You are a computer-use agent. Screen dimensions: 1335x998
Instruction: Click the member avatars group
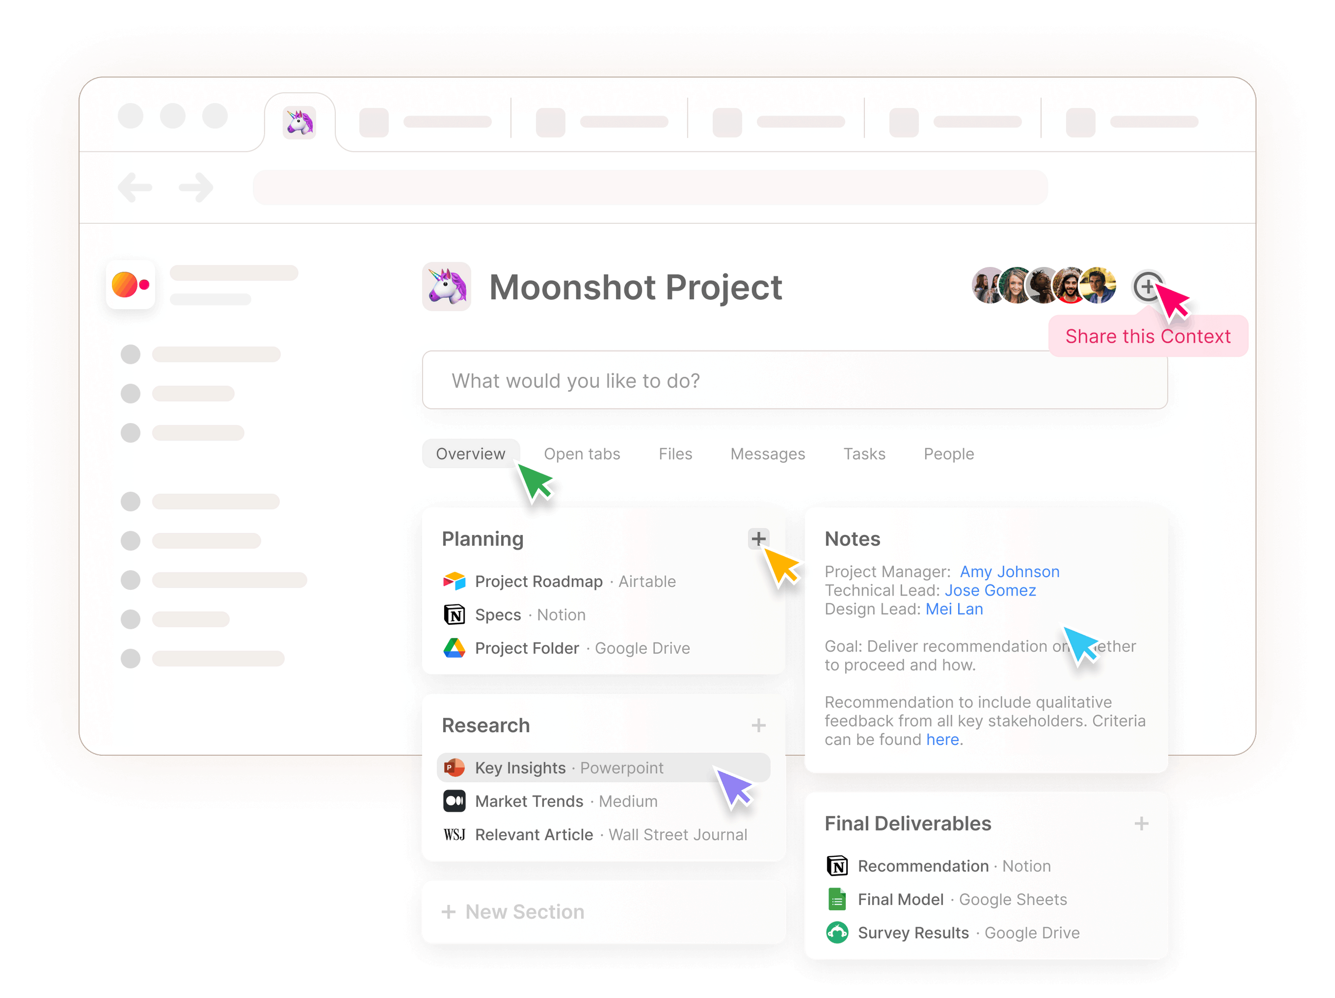pos(1043,285)
